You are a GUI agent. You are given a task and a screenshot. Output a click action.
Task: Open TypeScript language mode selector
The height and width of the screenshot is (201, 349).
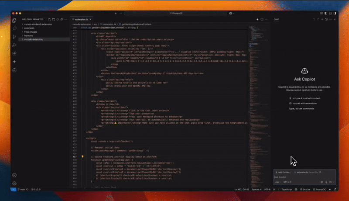click(287, 189)
